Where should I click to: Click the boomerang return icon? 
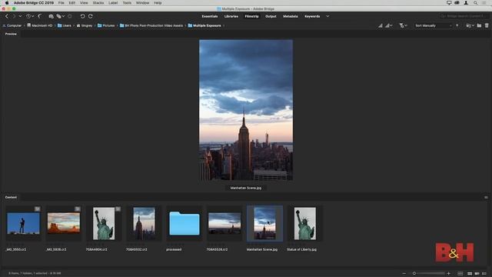click(40, 16)
